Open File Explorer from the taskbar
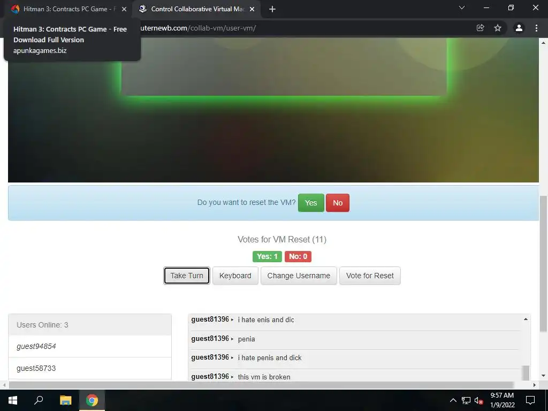 [x=65, y=400]
